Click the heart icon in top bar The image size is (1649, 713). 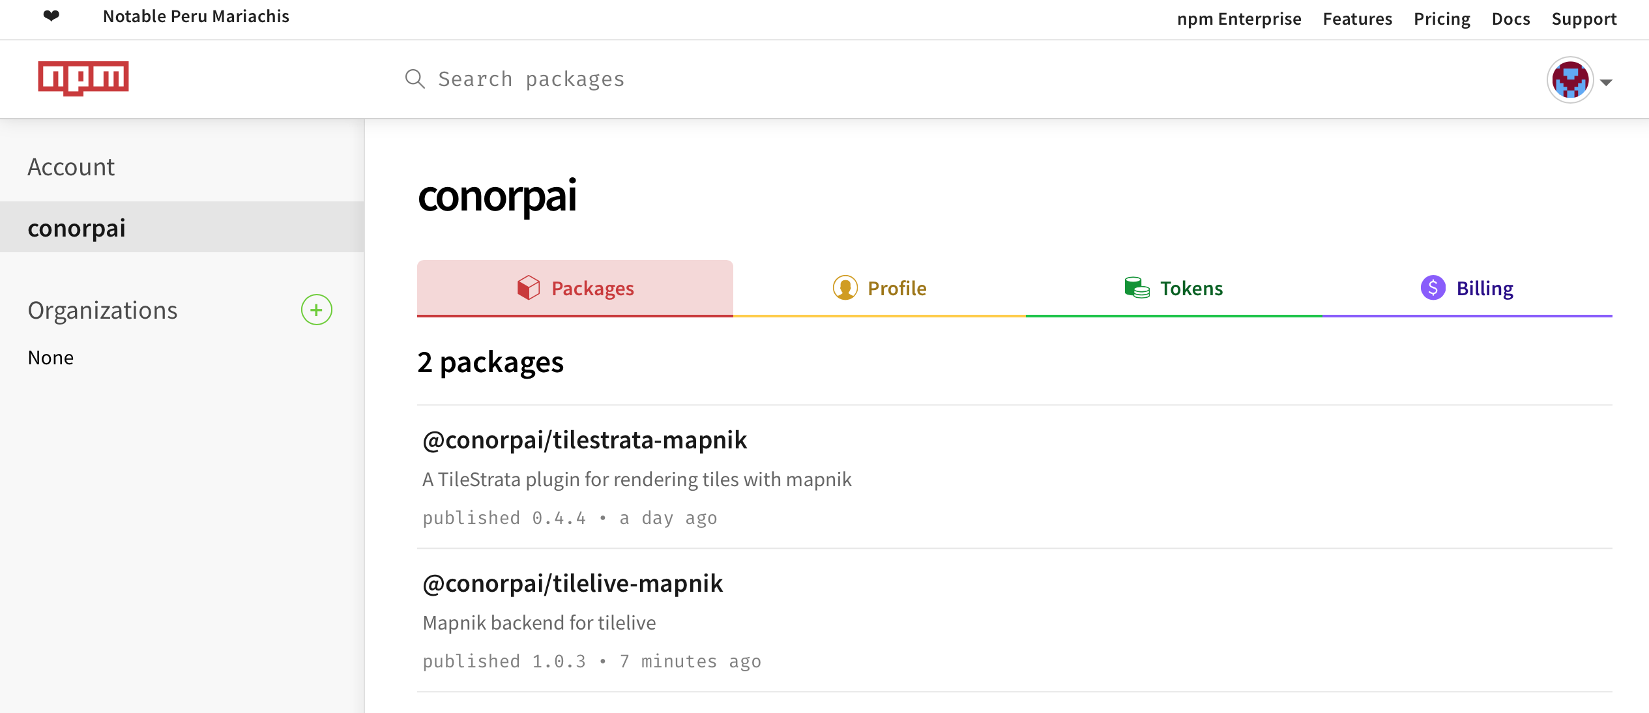[51, 16]
